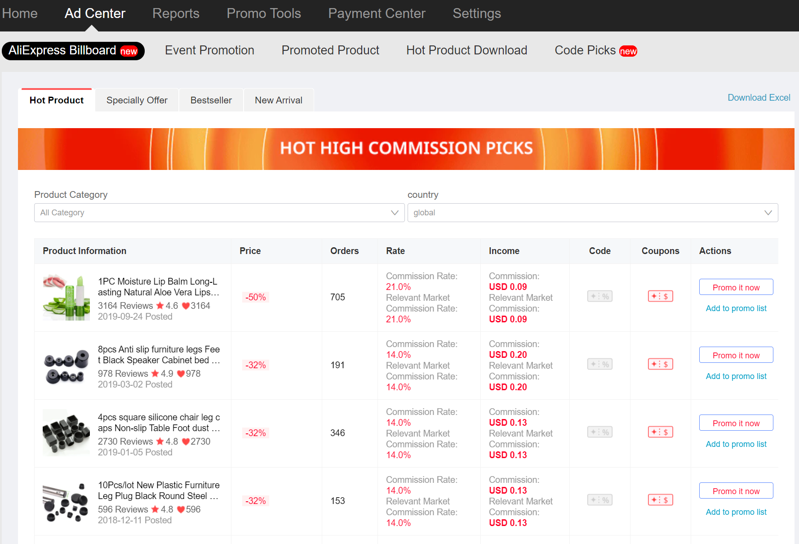Click the coupon icon for 4pcs silicone chair row
799x544 pixels.
660,432
